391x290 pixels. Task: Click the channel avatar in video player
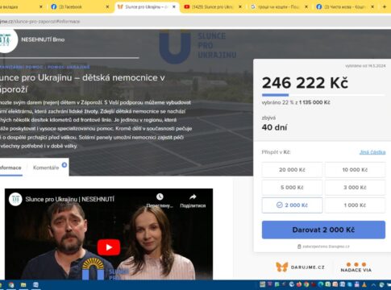(15, 199)
